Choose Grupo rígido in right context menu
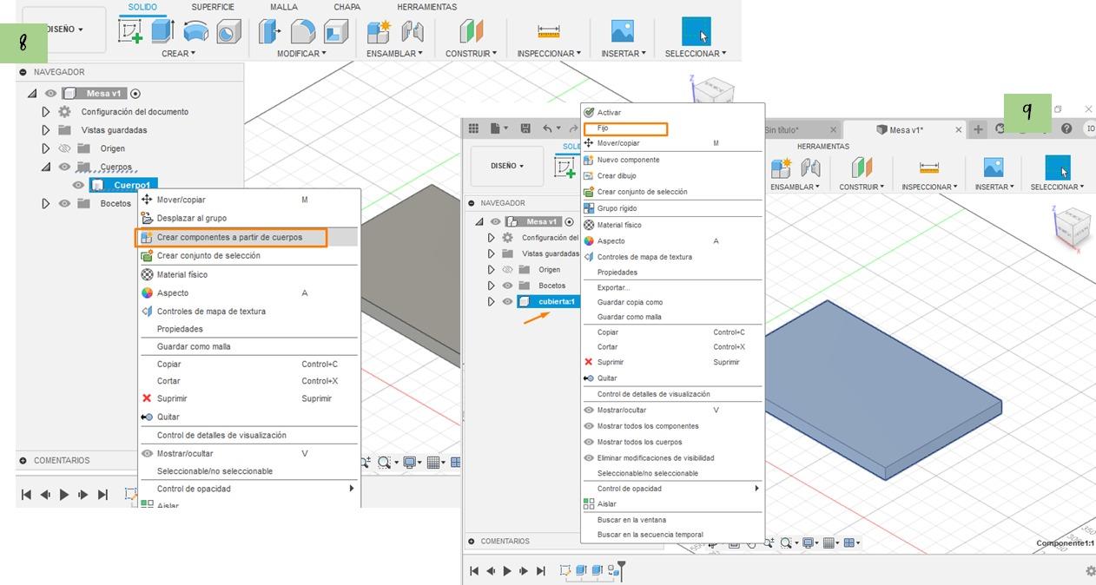This screenshot has height=585, width=1096. (x=617, y=208)
